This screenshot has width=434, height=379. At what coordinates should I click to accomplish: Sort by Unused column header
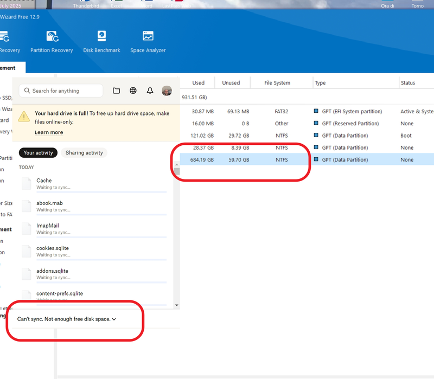(x=231, y=83)
